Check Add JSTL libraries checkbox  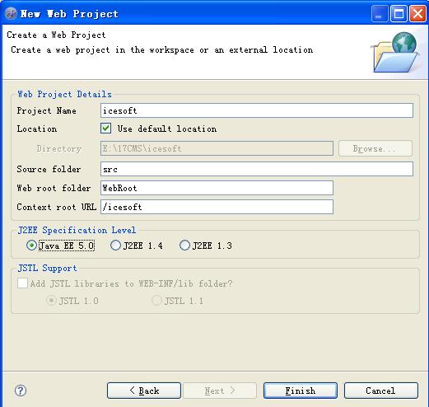coord(22,283)
